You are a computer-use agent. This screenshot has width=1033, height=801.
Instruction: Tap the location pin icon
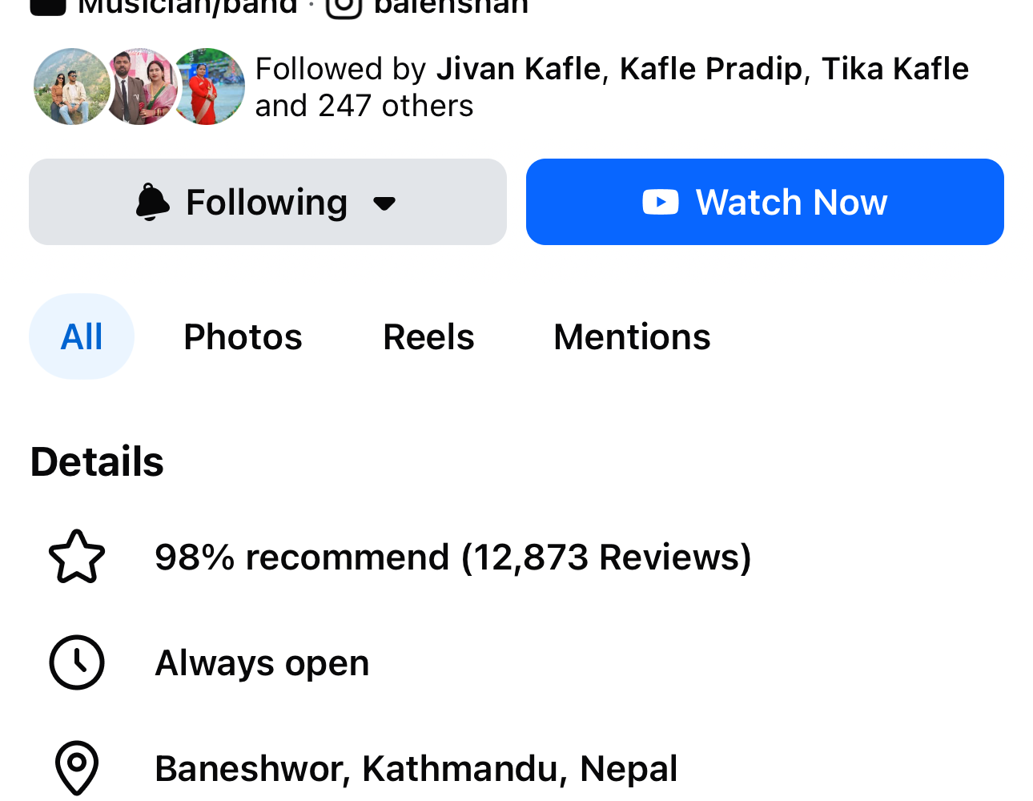[x=77, y=768]
